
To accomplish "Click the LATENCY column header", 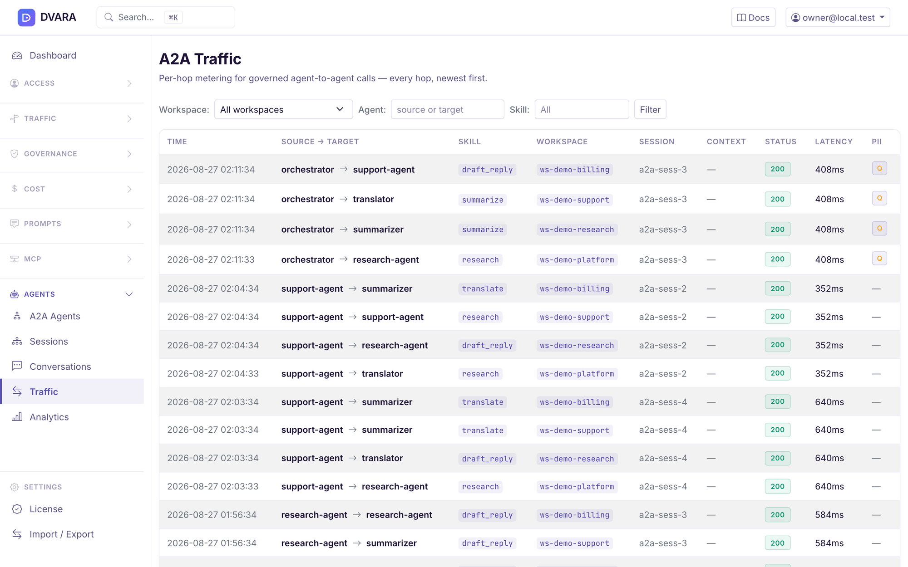I will click(834, 142).
